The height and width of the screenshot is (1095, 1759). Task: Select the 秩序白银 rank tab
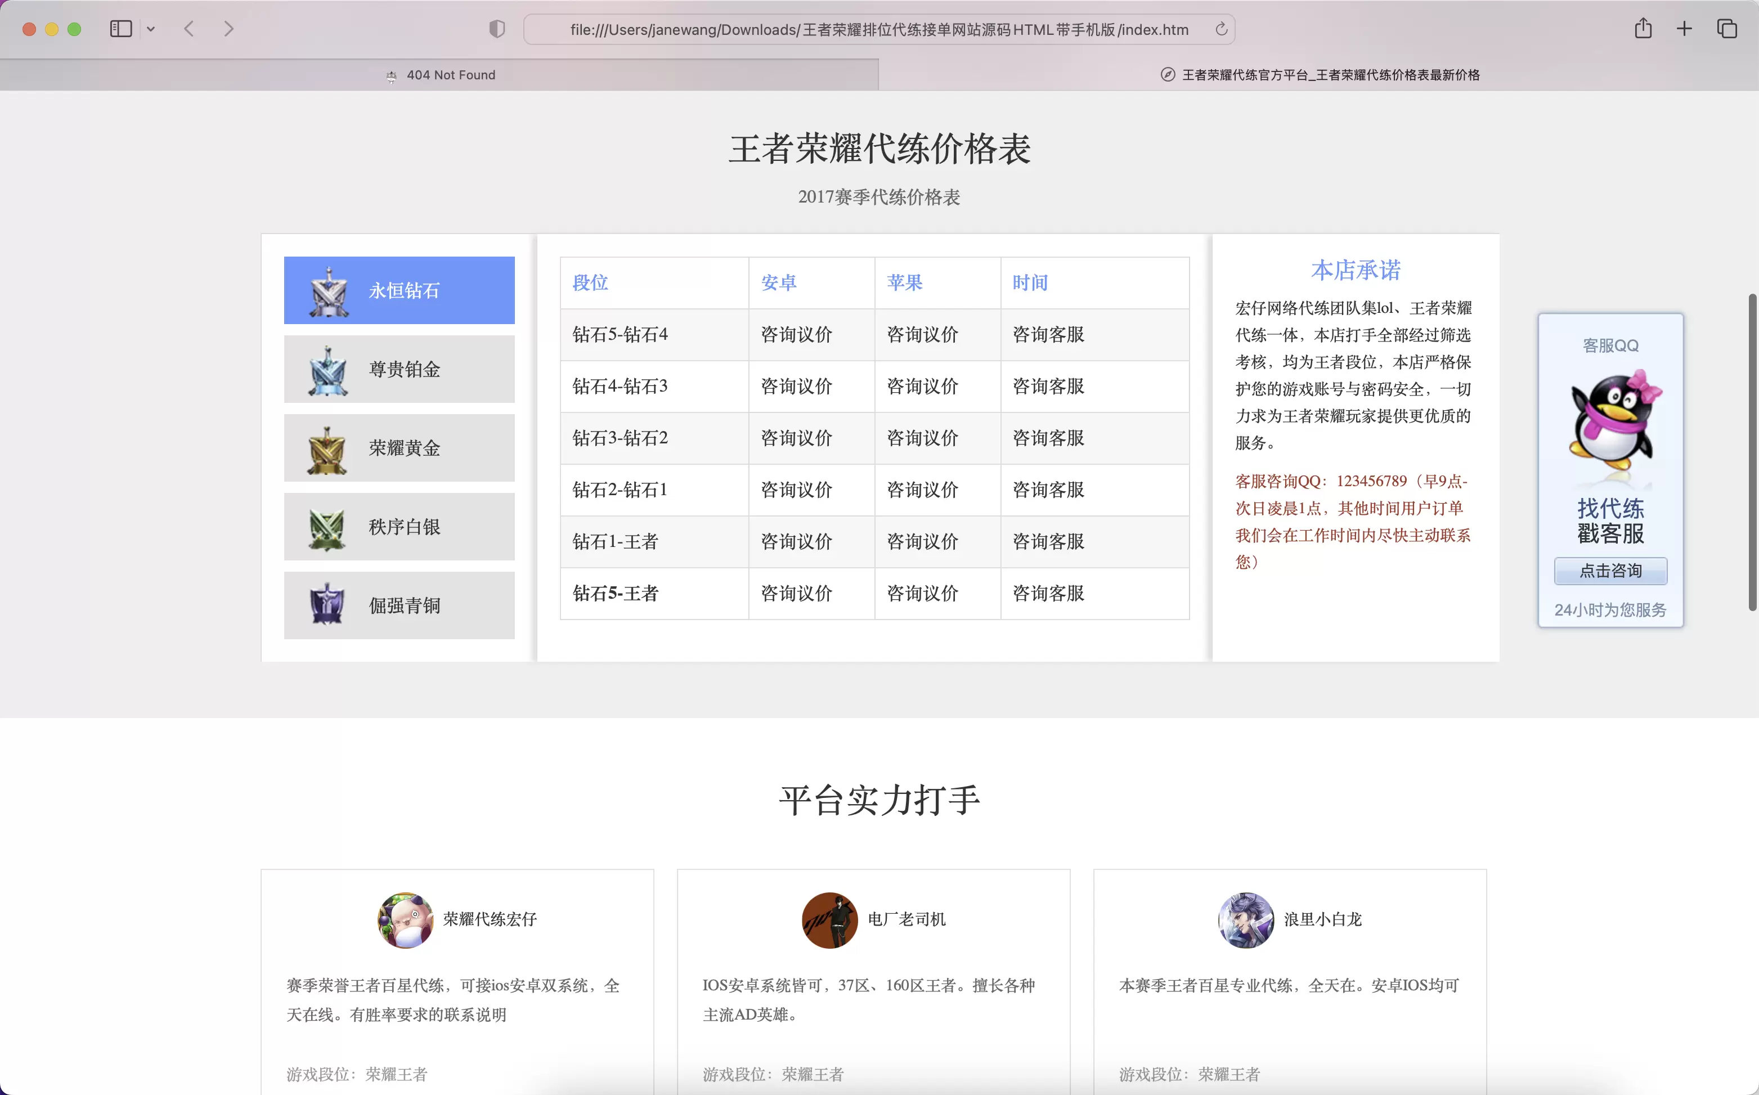pos(399,527)
